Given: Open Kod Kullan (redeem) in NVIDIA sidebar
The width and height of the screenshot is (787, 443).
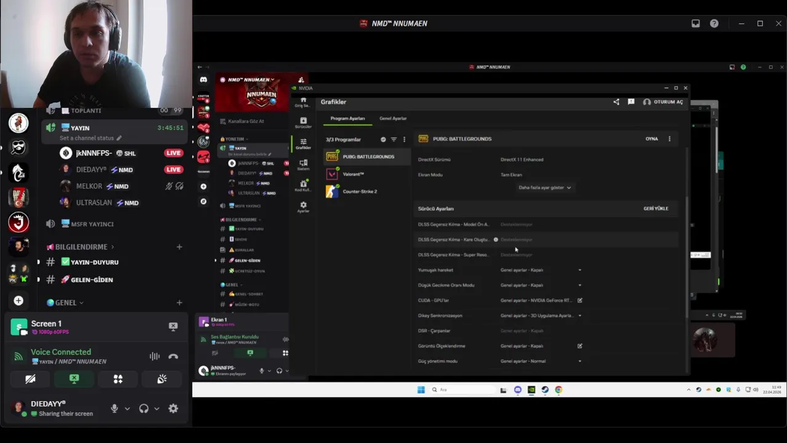Looking at the screenshot, I should [x=303, y=185].
